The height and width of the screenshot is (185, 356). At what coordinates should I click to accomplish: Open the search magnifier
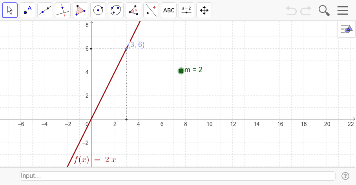click(324, 11)
